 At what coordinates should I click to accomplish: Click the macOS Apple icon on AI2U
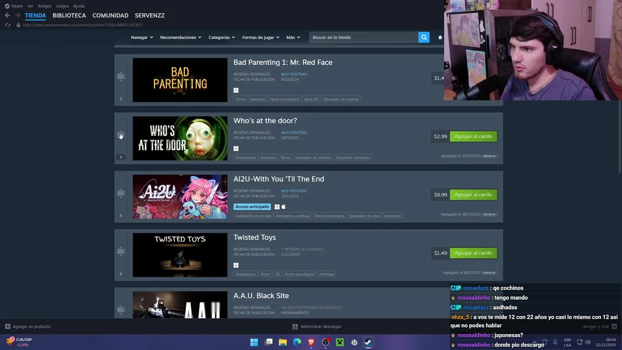[283, 207]
